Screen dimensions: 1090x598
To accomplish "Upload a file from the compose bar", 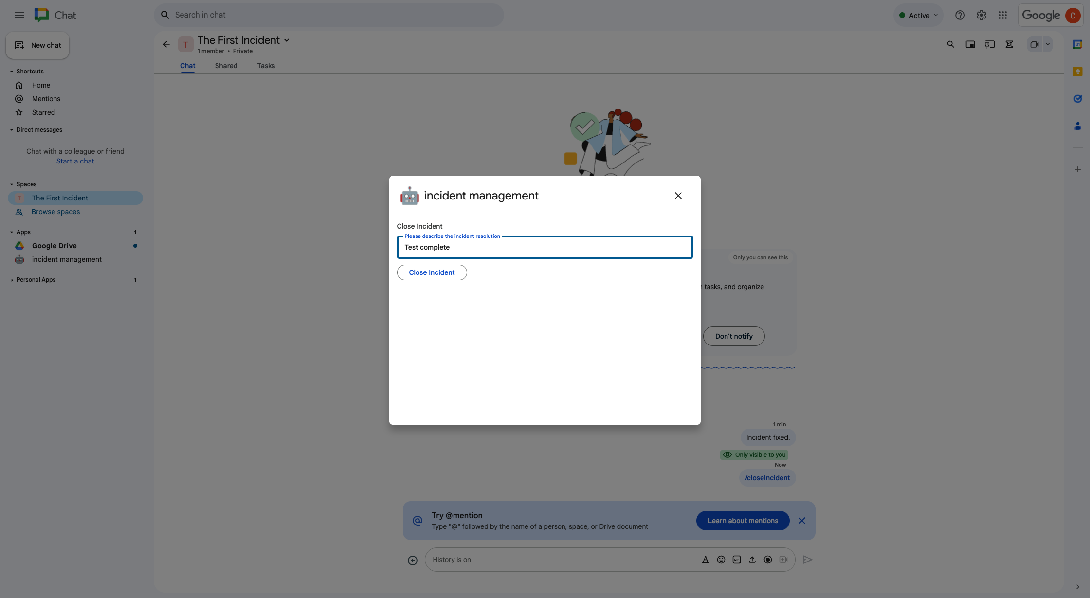I will coord(752,560).
